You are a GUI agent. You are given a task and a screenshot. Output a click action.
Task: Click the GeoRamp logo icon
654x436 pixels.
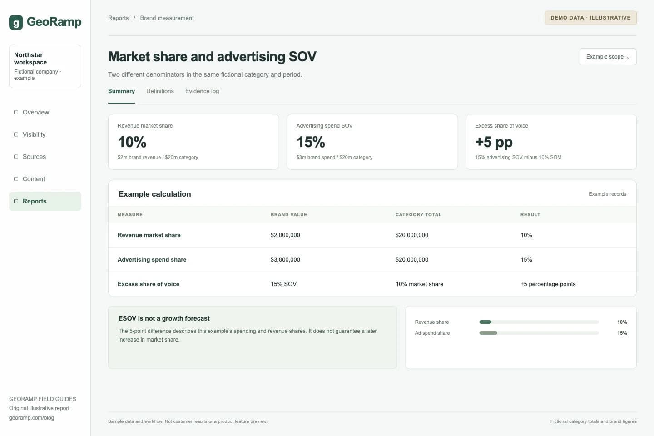(16, 22)
